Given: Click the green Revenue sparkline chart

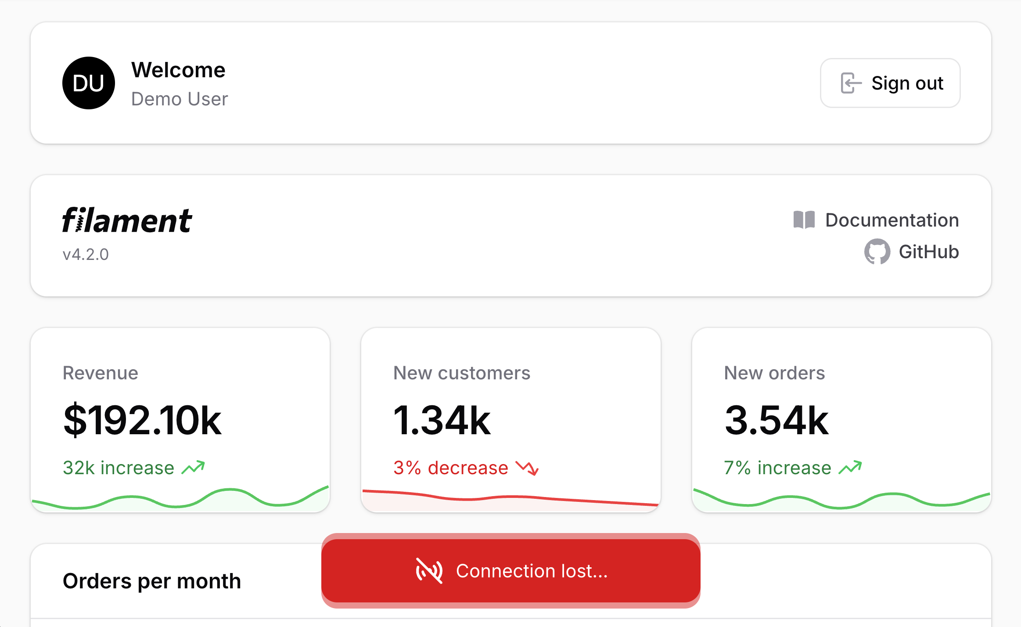Looking at the screenshot, I should tap(180, 501).
